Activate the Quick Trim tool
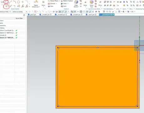The height and width of the screenshot is (113, 144). tap(6, 6)
